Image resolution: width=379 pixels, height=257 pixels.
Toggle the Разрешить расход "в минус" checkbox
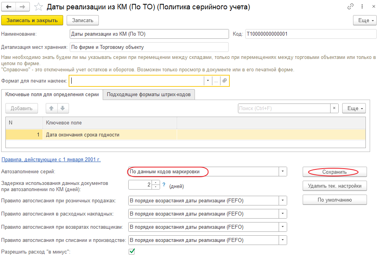[132, 252]
